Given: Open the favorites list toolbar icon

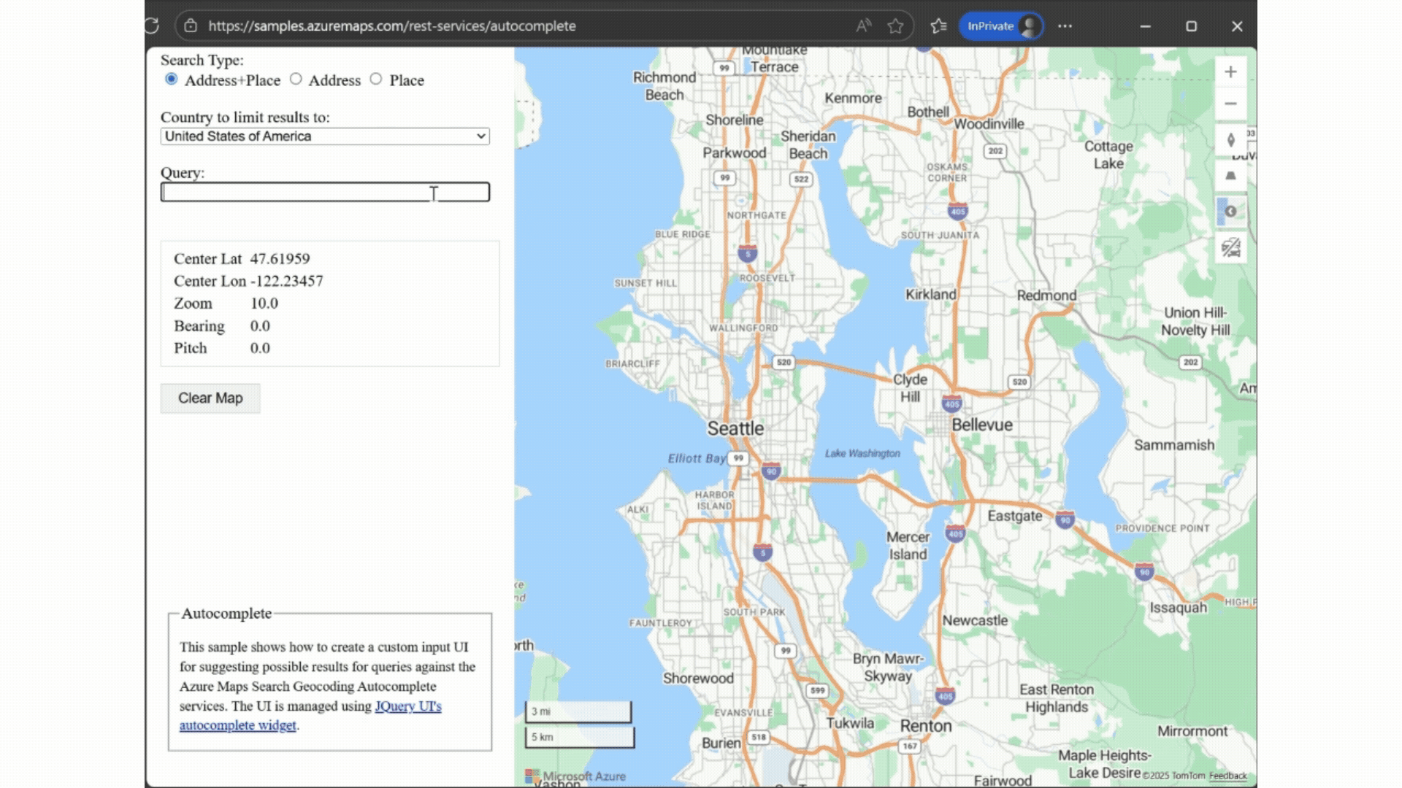Looking at the screenshot, I should tap(938, 26).
